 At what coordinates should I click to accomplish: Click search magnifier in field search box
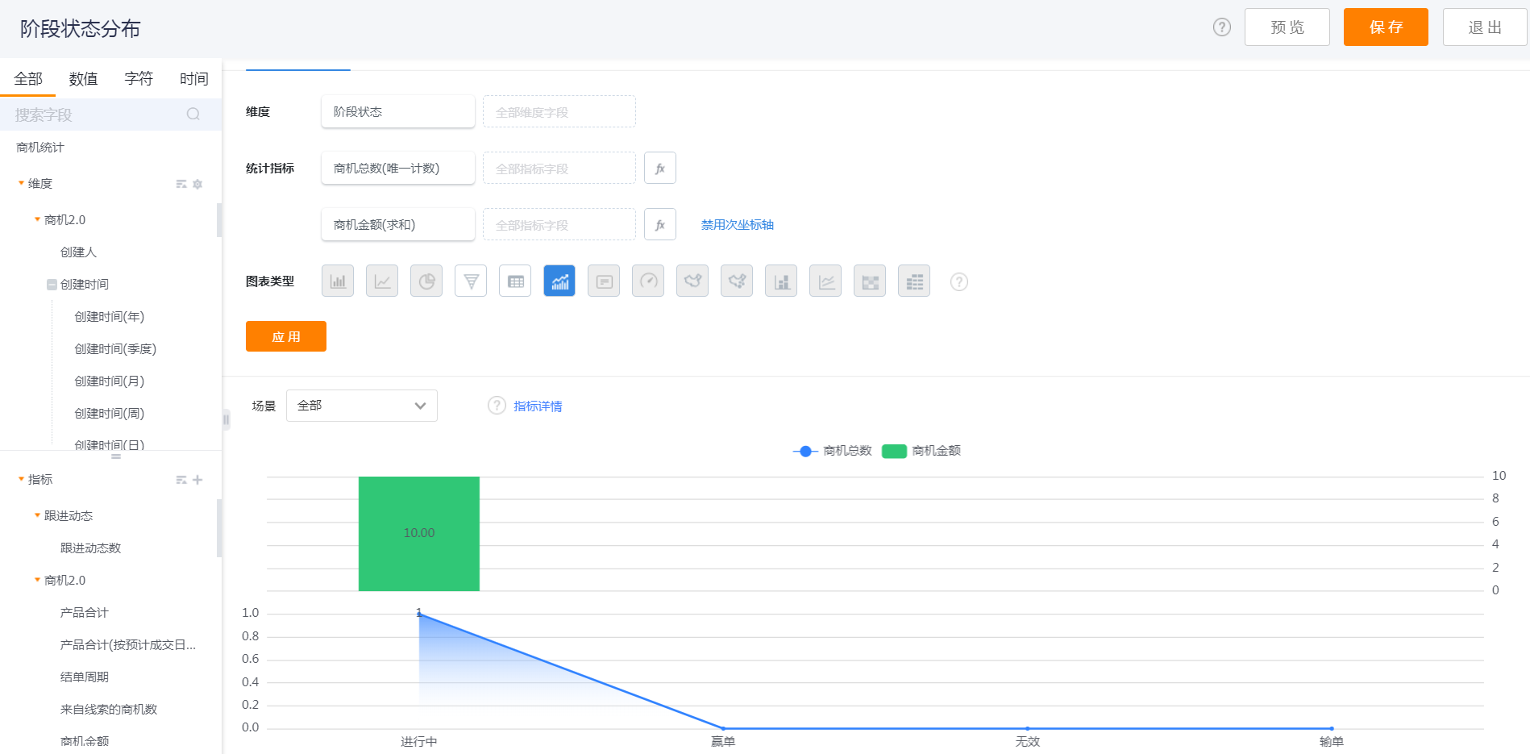[193, 115]
